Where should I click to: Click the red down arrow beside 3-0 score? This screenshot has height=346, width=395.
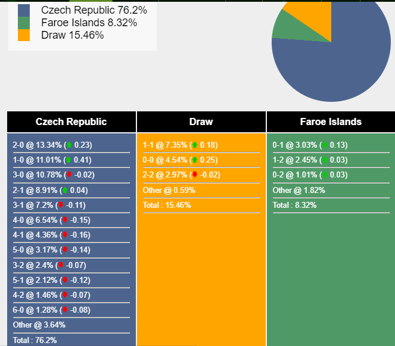point(69,174)
